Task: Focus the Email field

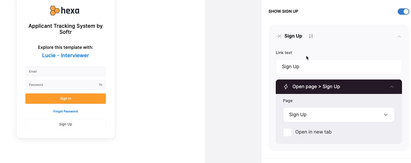Action: tap(66, 71)
